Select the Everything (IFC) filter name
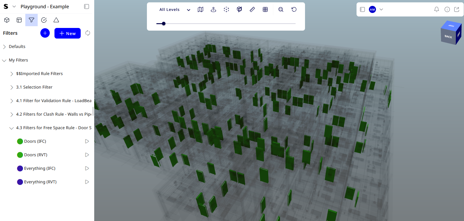 40,168
